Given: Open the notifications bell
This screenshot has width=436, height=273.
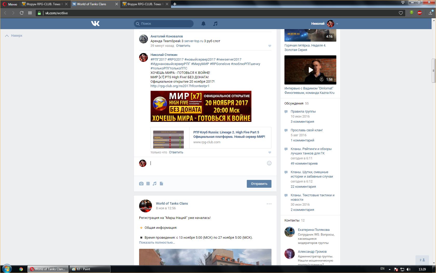Looking at the screenshot, I should [203, 24].
